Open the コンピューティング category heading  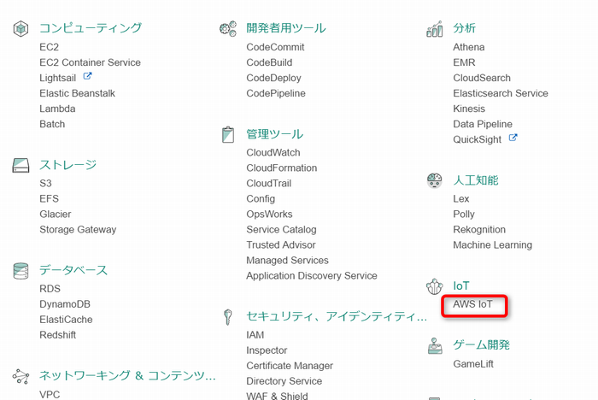(x=91, y=28)
